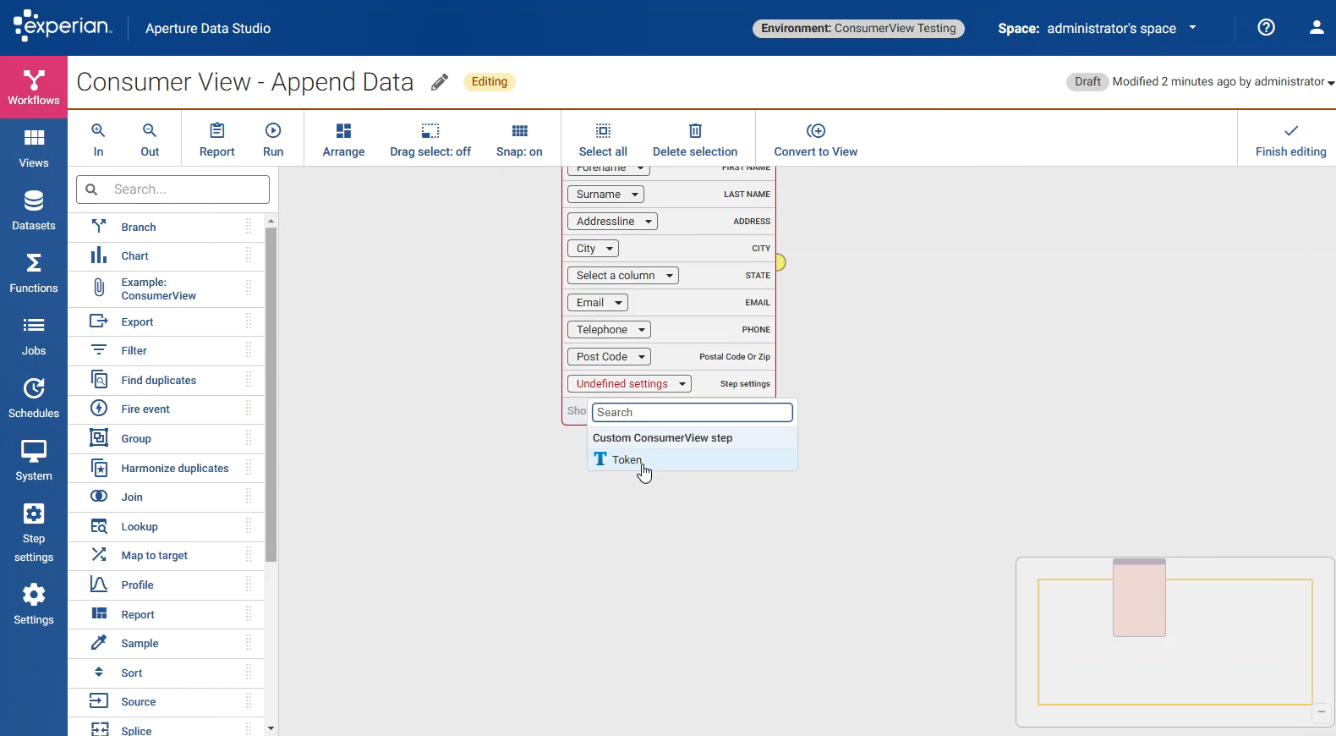The height and width of the screenshot is (736, 1336).
Task: Open the Space selector dropdown
Action: (1098, 28)
